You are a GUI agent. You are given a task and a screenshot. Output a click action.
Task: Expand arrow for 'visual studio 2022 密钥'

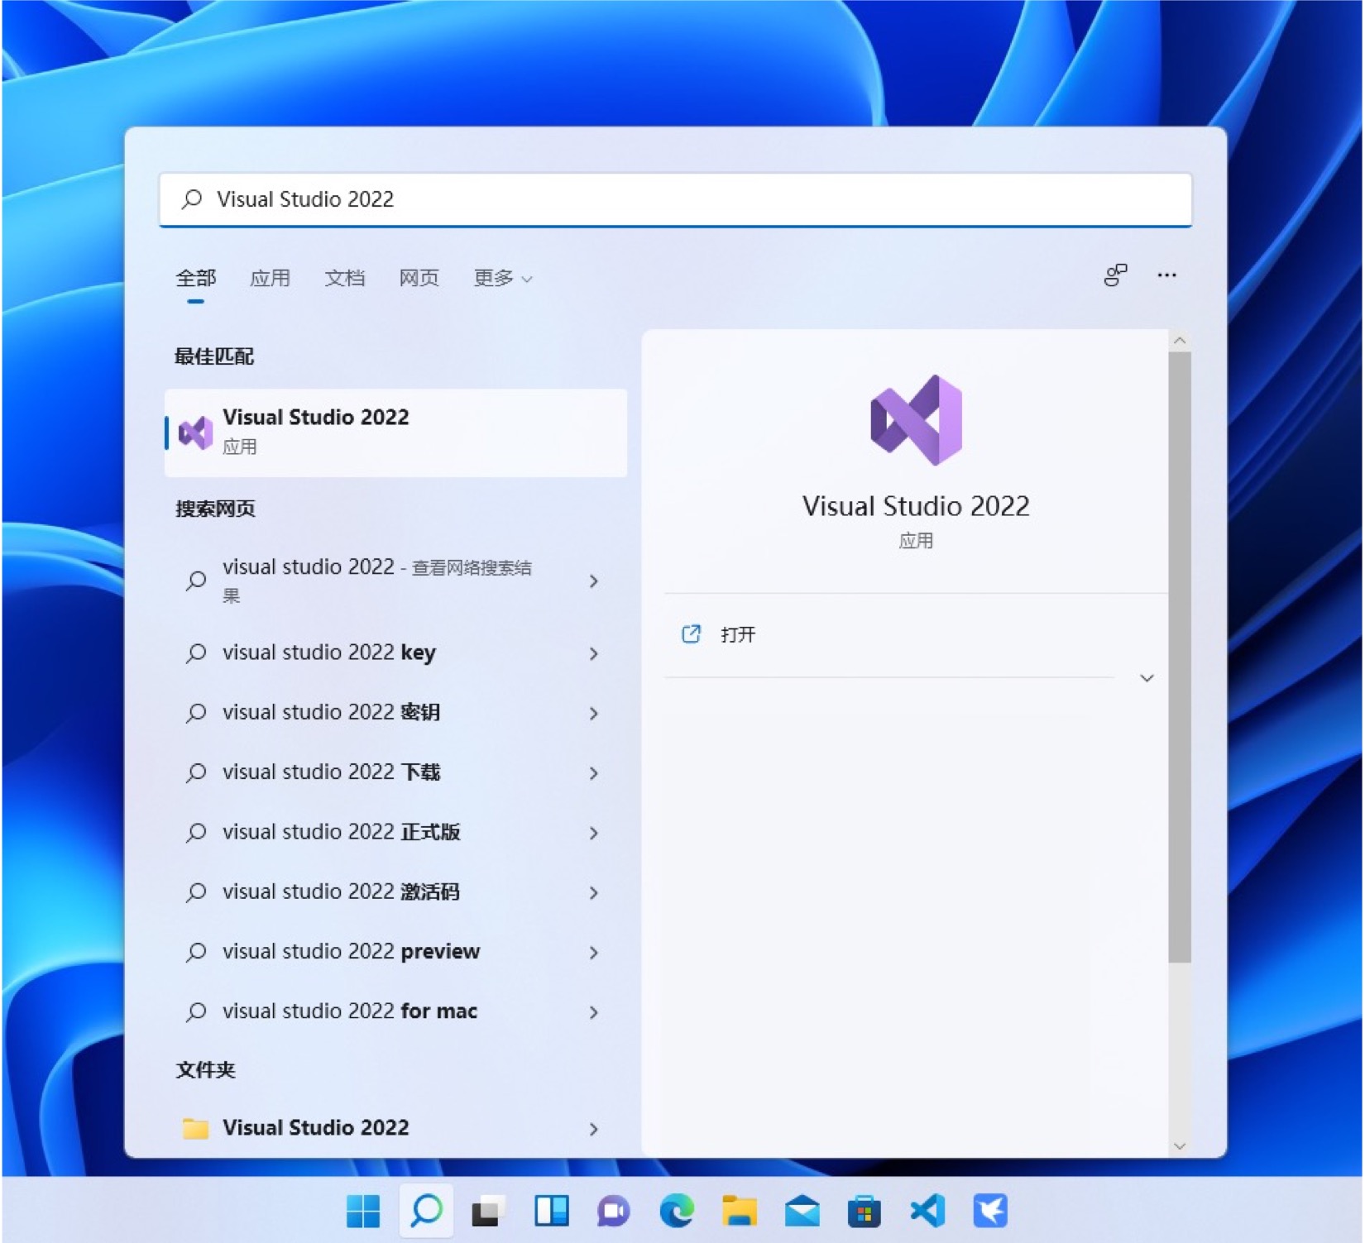pyautogui.click(x=594, y=713)
